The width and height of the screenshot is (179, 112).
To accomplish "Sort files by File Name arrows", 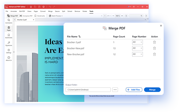I will coord(79,36).
